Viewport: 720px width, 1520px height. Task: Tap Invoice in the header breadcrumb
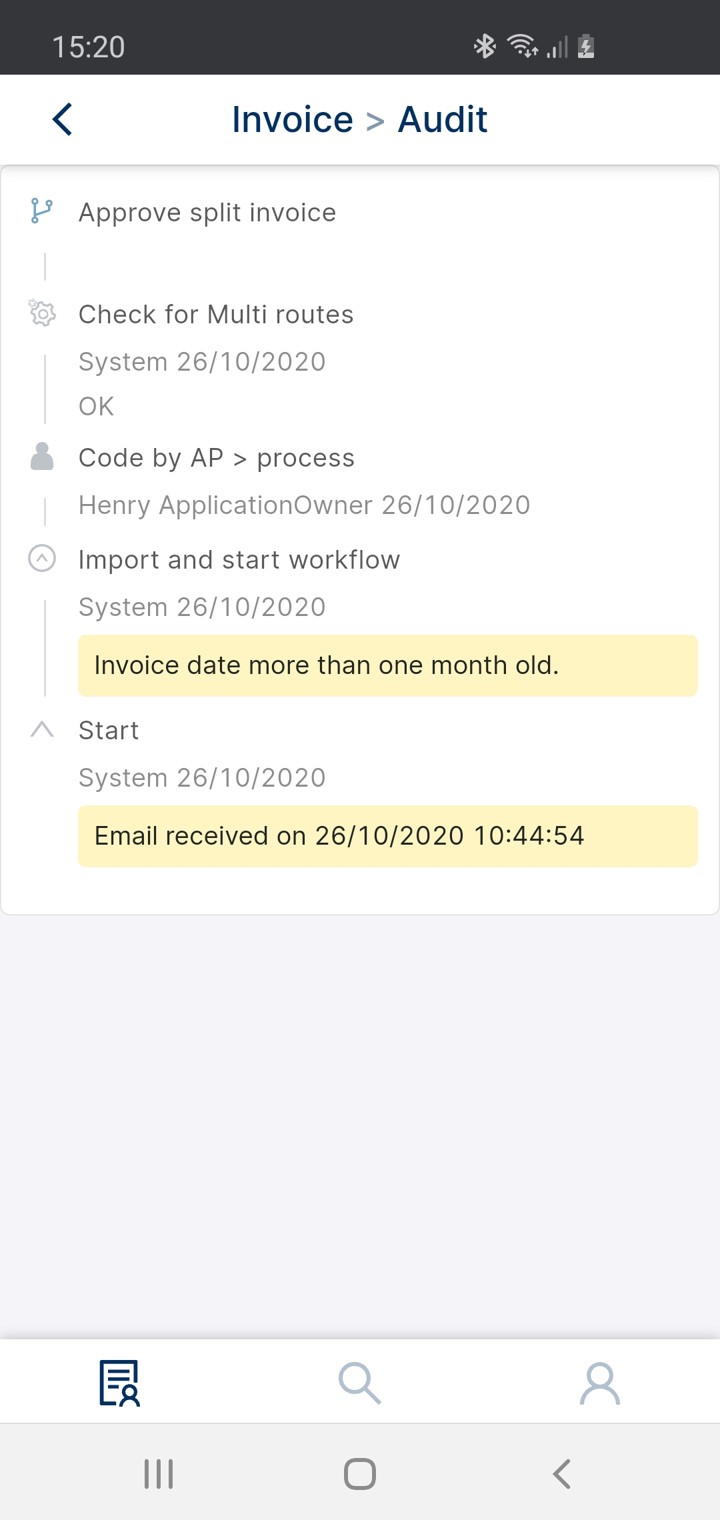click(x=293, y=120)
